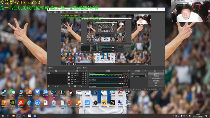Move the scene down with the arrow
This screenshot has width=210, height=118.
point(57,86)
